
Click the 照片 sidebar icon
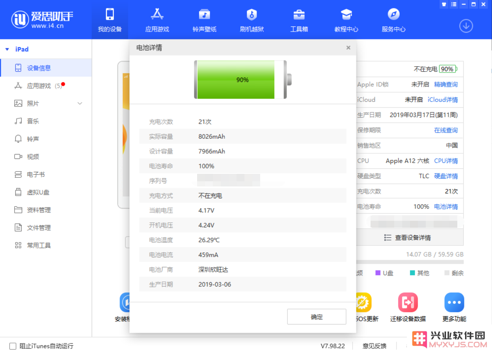click(x=18, y=103)
